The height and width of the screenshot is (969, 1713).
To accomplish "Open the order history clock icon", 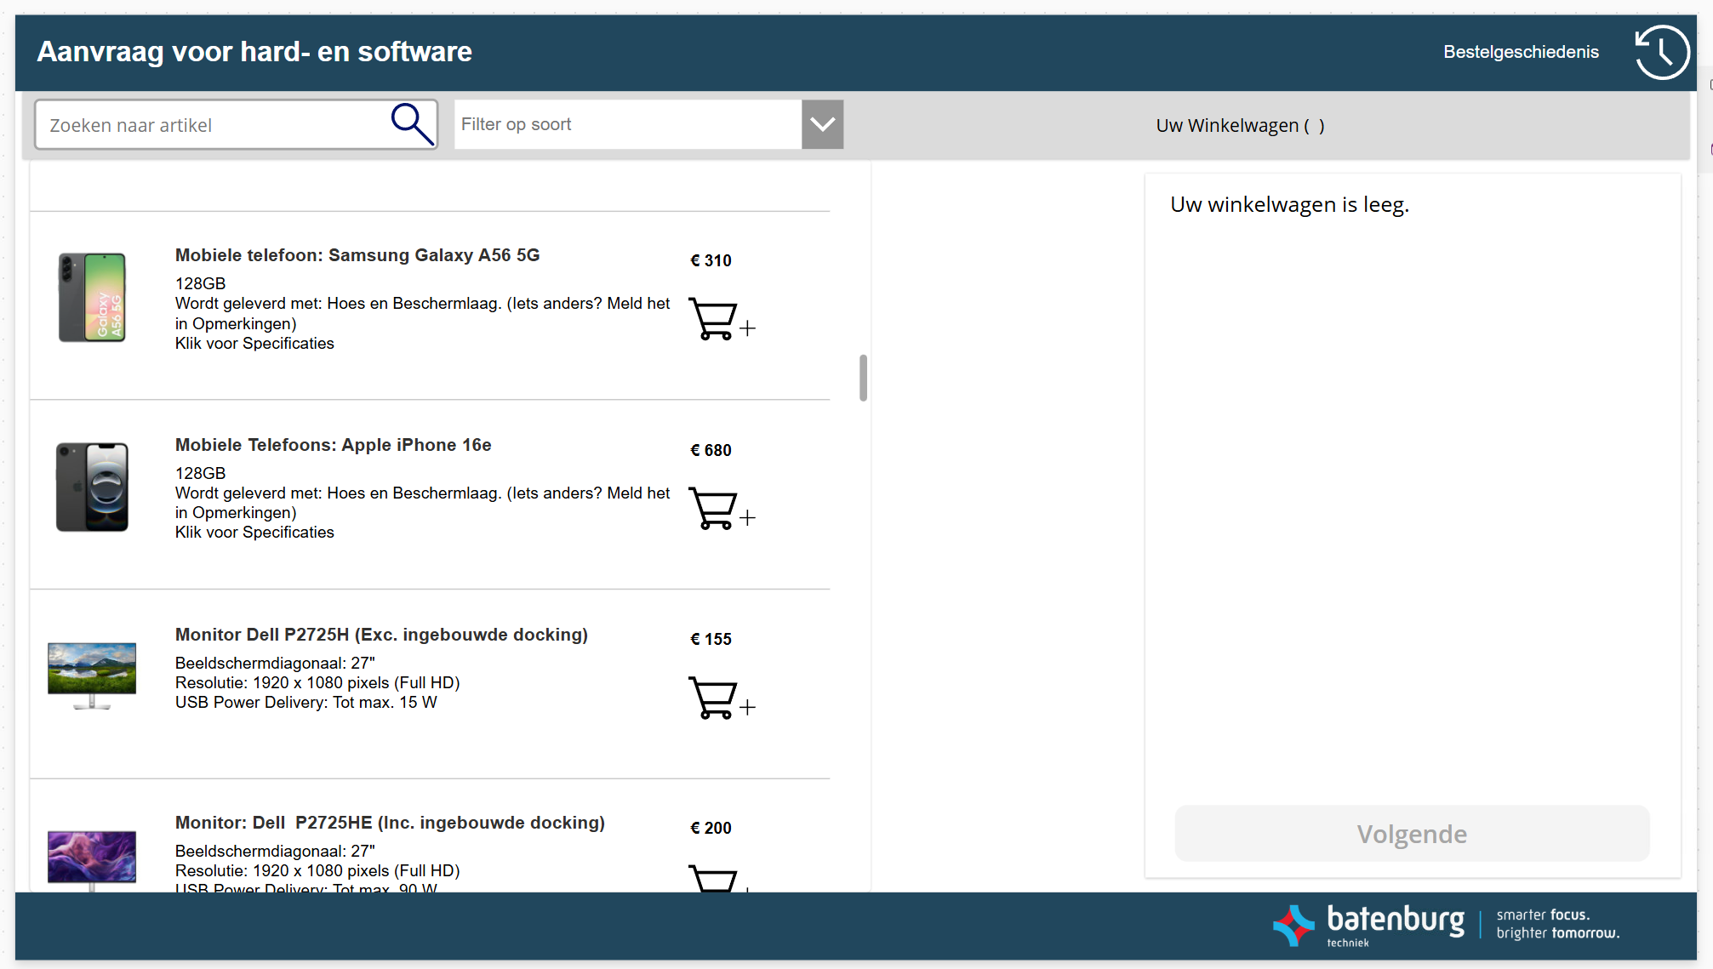I will (x=1662, y=53).
